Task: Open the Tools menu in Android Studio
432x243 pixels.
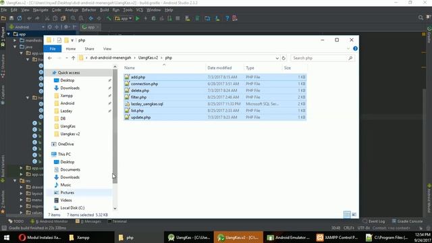Action: coord(128,10)
